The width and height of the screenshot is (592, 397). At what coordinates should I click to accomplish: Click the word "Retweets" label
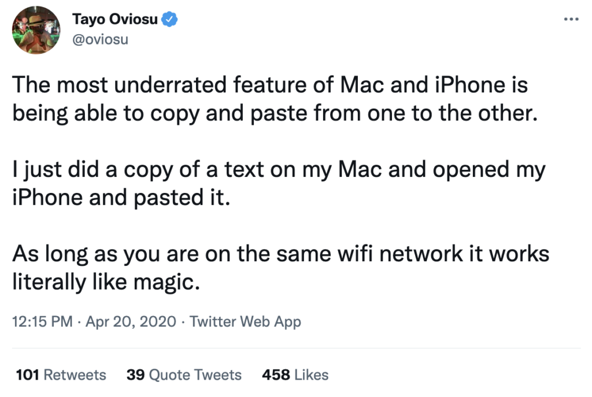coord(75,374)
